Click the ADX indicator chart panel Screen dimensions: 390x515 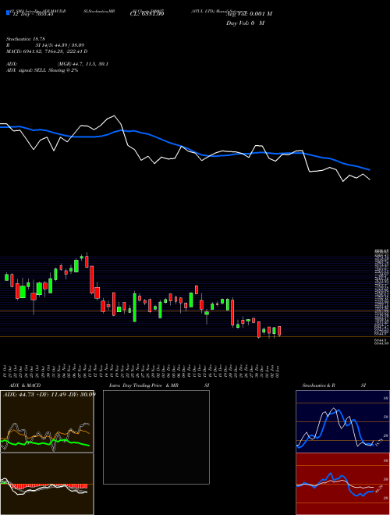coord(47,421)
